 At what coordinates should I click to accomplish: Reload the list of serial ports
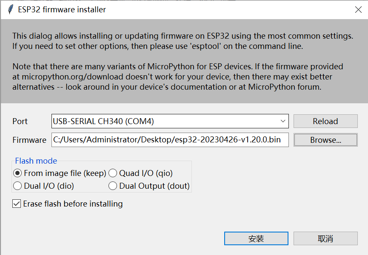[x=325, y=121]
